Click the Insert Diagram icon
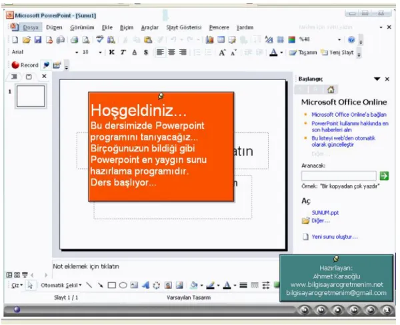This screenshot has width=400, height=325. click(x=157, y=285)
